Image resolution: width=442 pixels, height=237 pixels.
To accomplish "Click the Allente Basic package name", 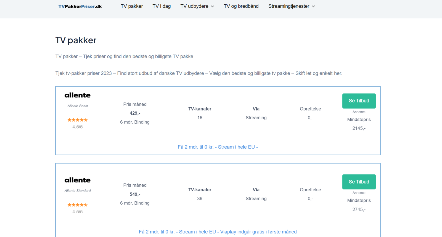I will click(78, 106).
